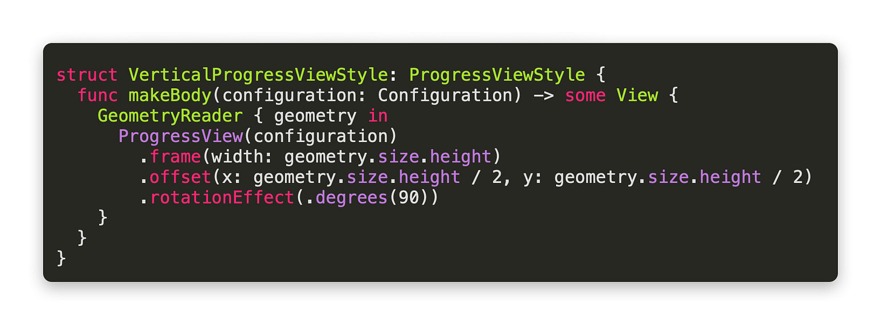This screenshot has height=325, width=881.
Task: Click the .frame modifier
Action: [170, 156]
